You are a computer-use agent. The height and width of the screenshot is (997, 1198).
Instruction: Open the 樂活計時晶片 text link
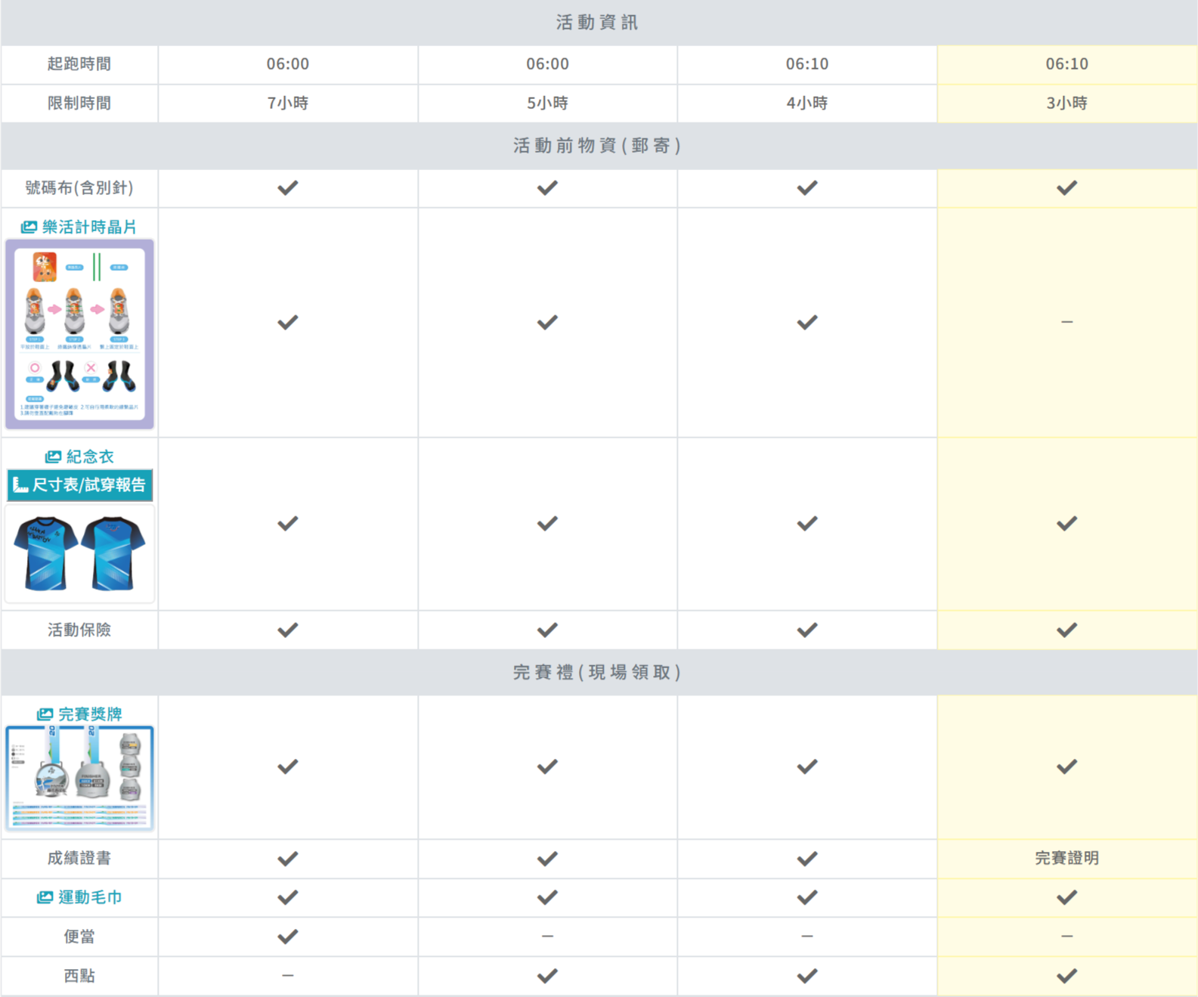tap(89, 227)
